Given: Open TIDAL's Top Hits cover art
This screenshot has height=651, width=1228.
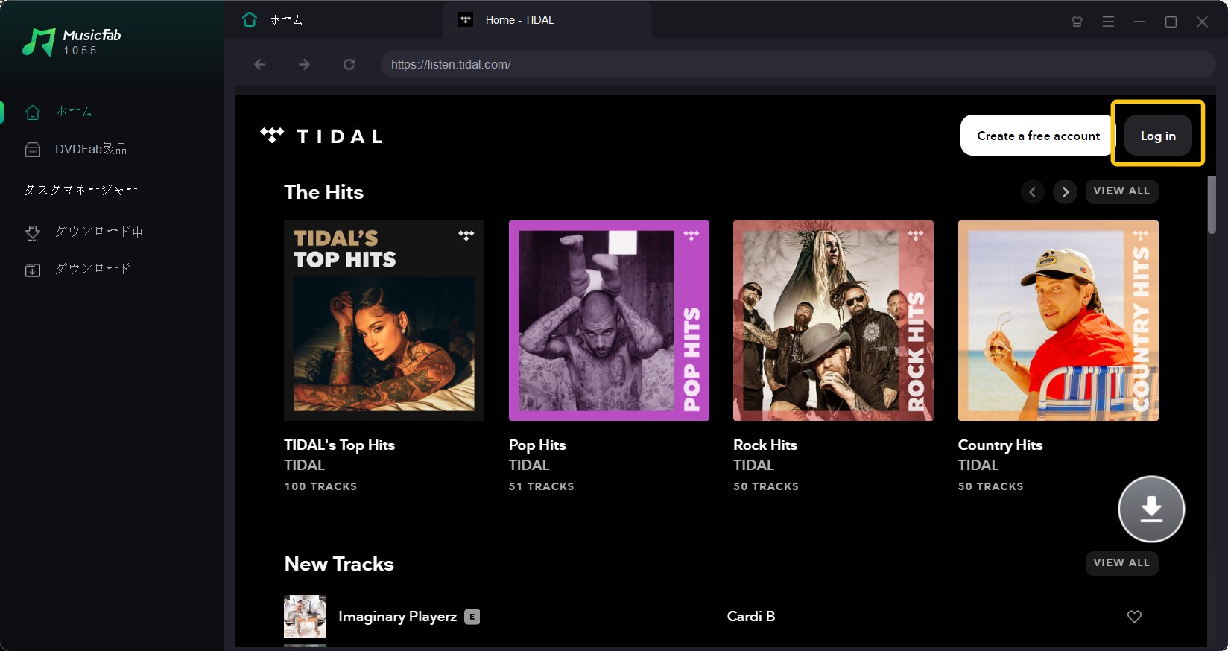Looking at the screenshot, I should click(384, 320).
